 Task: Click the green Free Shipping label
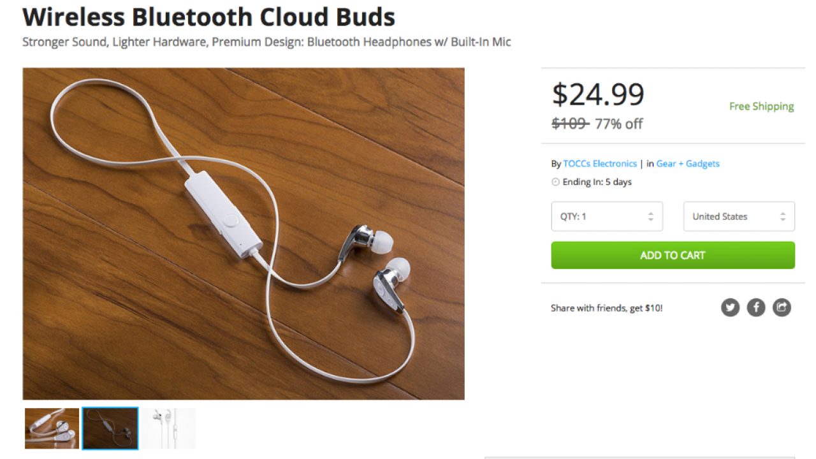(x=761, y=106)
